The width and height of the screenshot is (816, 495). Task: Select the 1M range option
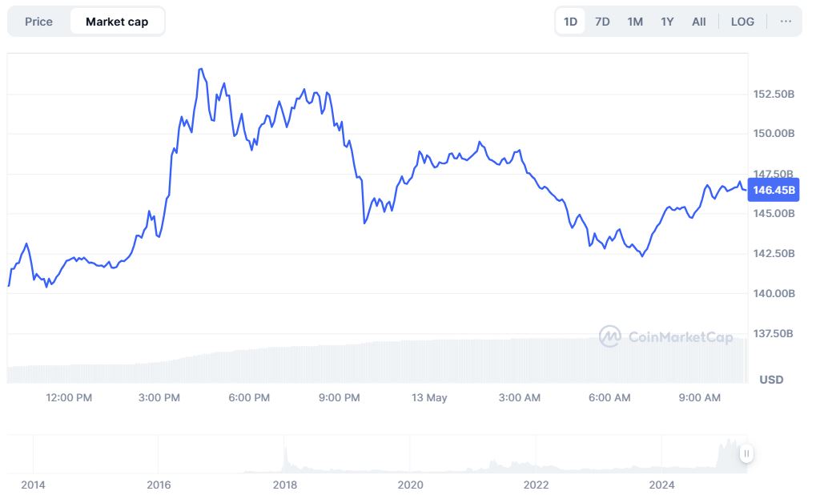635,22
